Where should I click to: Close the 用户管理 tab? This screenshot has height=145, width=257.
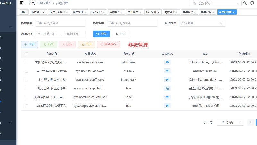coord(85,12)
